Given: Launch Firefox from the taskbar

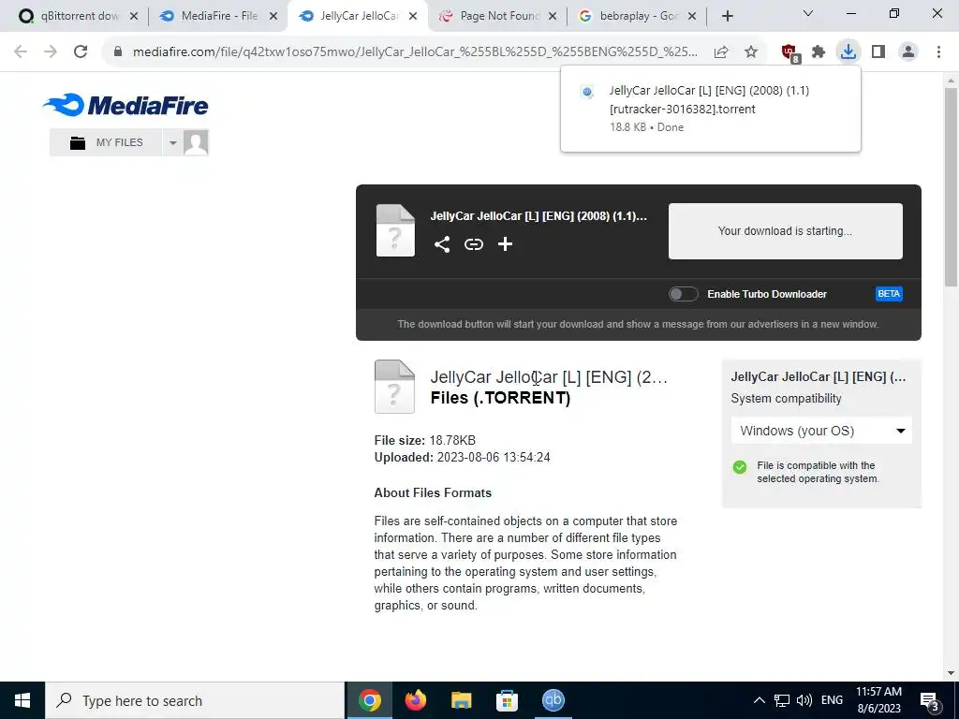Looking at the screenshot, I should click(x=416, y=700).
